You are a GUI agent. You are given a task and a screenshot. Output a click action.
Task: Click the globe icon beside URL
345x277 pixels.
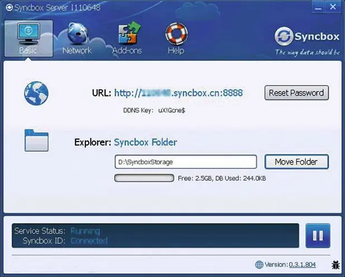click(x=36, y=93)
